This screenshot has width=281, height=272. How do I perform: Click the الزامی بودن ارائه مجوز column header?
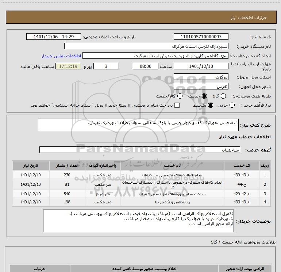[245, 269]
